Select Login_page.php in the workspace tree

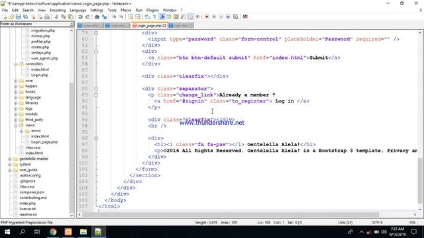tap(44, 142)
